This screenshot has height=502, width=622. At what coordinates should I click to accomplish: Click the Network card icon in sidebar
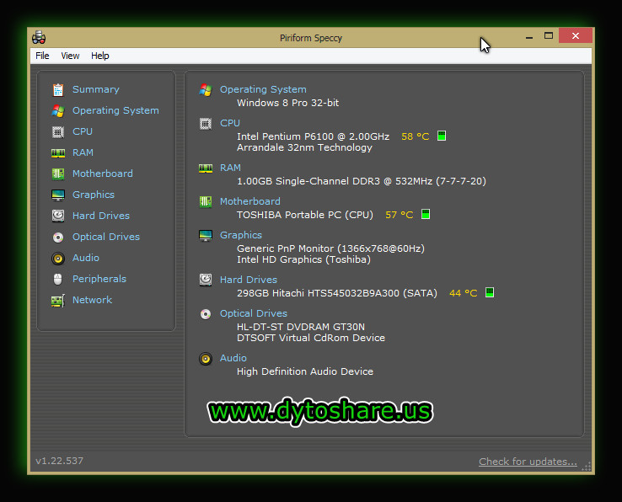[x=58, y=301]
